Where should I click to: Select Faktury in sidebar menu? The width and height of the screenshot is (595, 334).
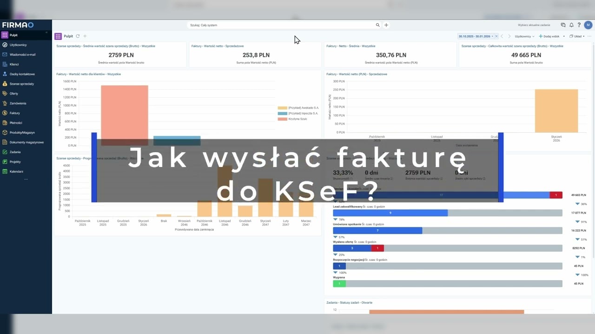point(15,113)
